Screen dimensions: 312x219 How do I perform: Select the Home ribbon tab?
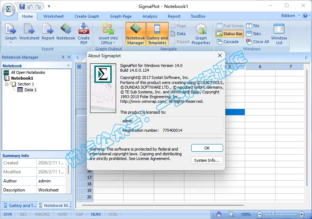click(27, 16)
